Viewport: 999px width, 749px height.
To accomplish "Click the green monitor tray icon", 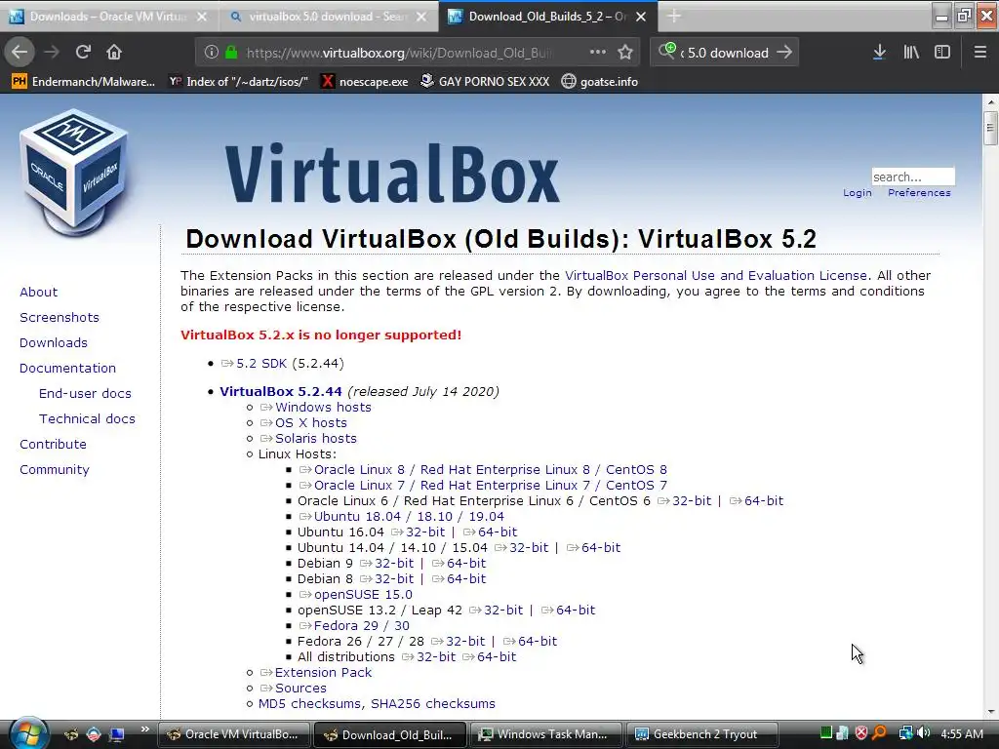I will coord(826,733).
